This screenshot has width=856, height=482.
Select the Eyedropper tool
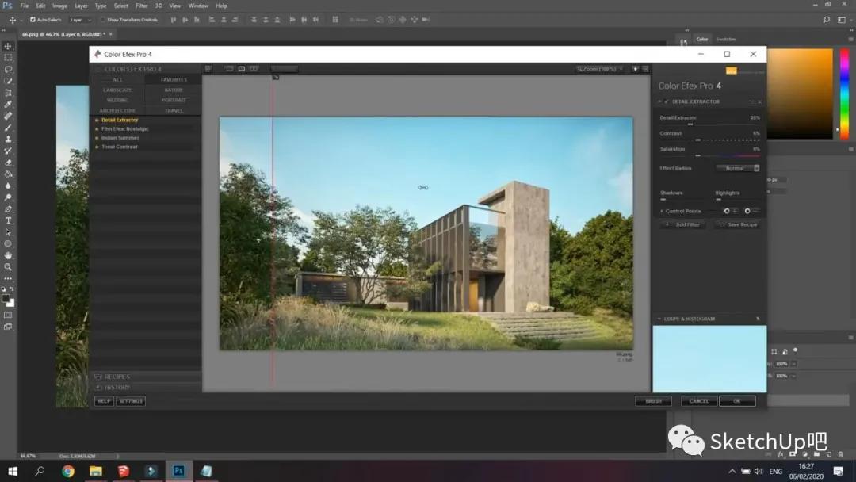coord(8,105)
